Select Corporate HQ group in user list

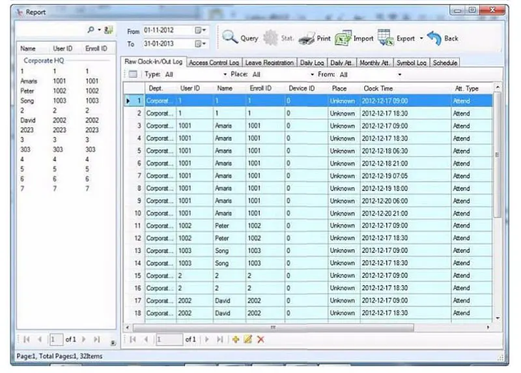click(44, 61)
